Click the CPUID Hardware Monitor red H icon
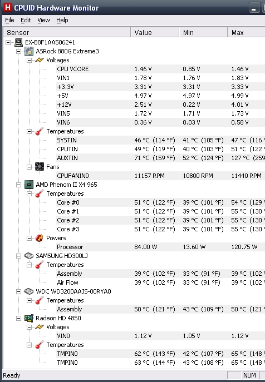 tap(8, 7)
